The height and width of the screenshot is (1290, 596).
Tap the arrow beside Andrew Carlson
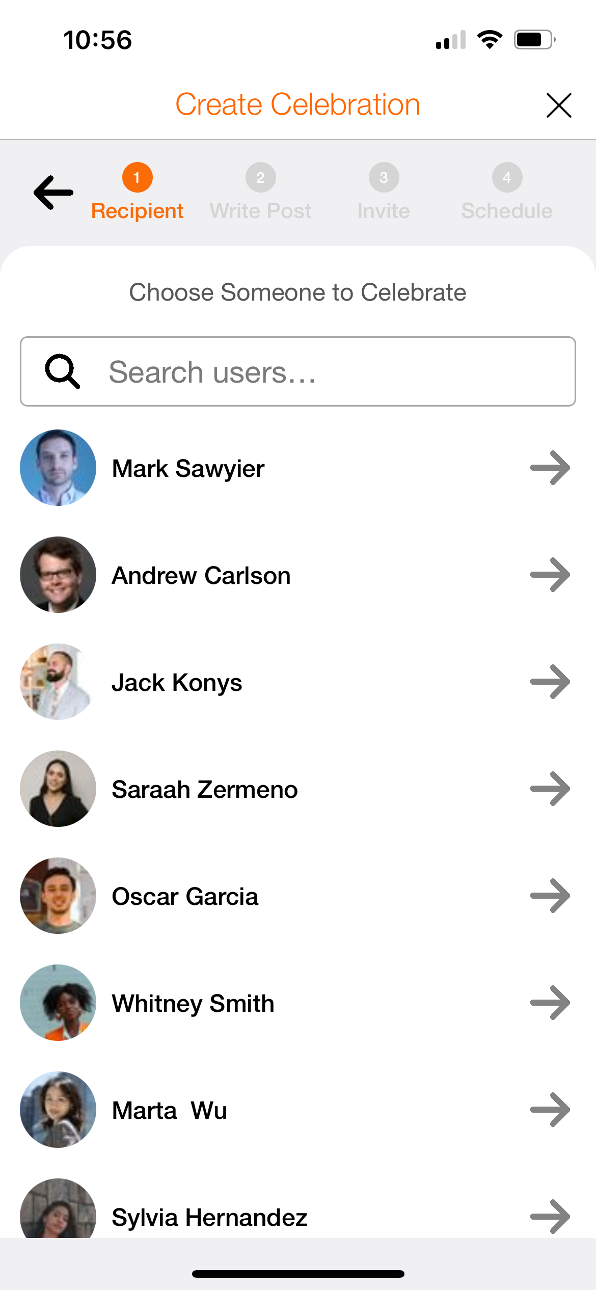click(x=550, y=575)
